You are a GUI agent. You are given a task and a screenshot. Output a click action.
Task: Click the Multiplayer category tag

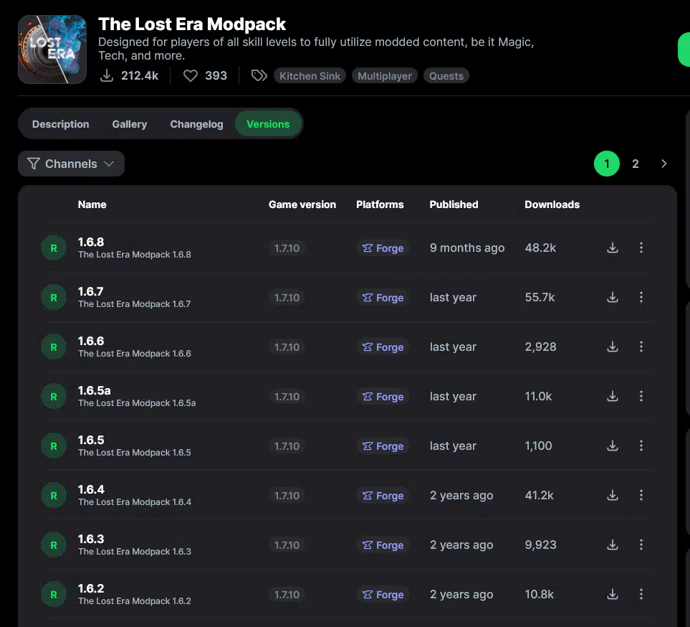pos(385,76)
